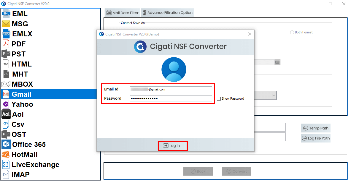Select the Yahoo label in format list
351x183 pixels.
(x=22, y=104)
